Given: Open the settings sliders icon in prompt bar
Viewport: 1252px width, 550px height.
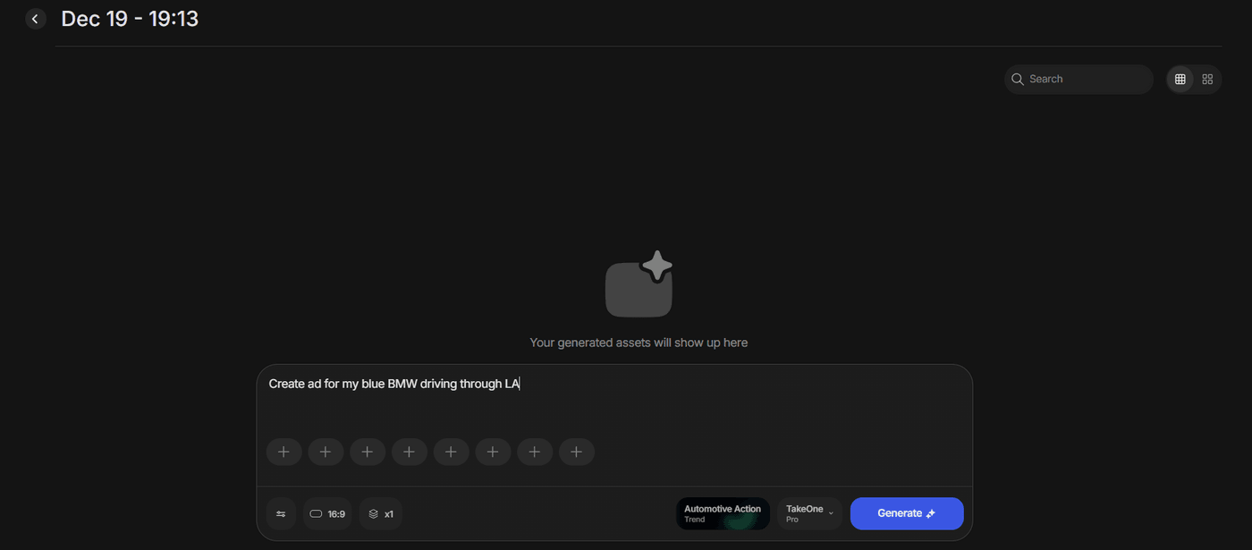Looking at the screenshot, I should 281,514.
